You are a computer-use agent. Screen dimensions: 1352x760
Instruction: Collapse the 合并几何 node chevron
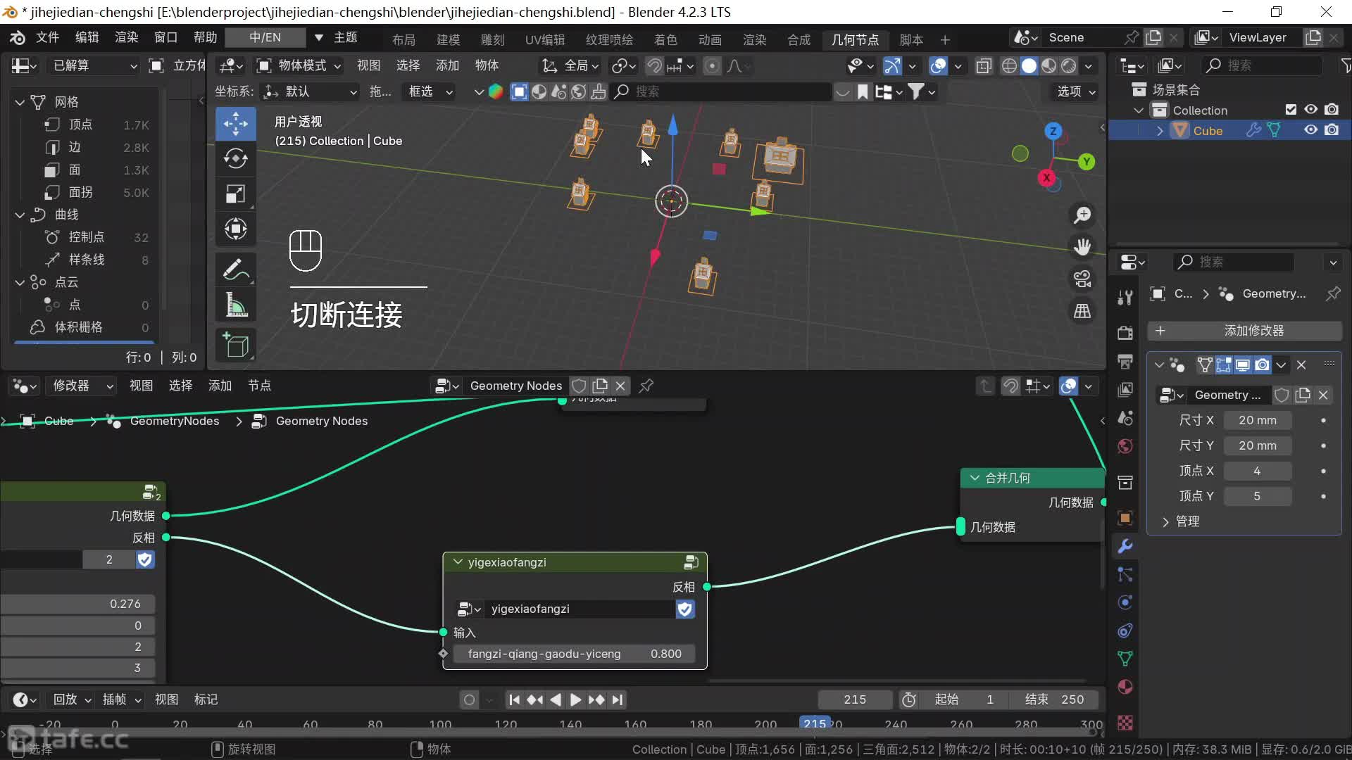[975, 478]
